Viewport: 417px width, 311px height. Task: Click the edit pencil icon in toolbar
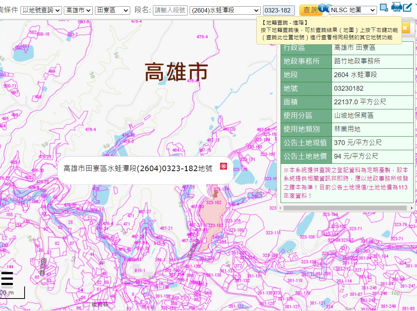pyautogui.click(x=408, y=7)
